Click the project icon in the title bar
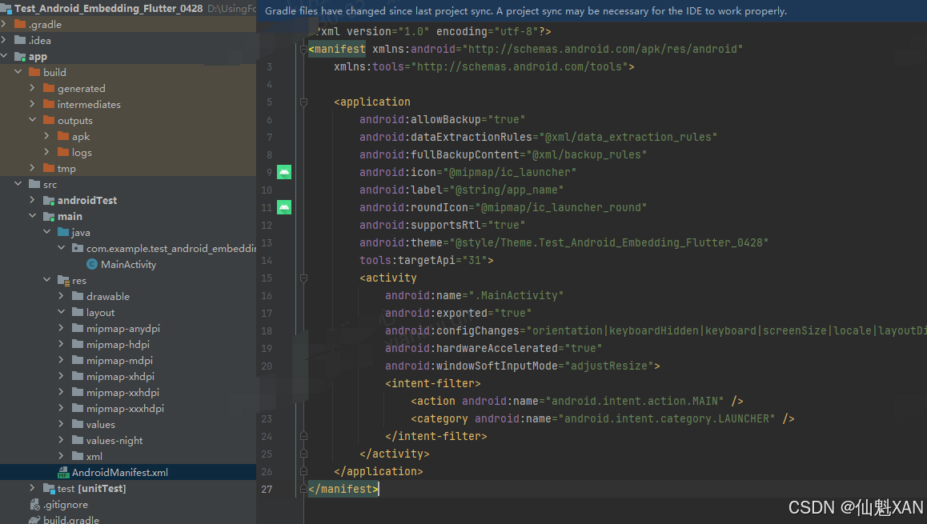 pyautogui.click(x=6, y=9)
